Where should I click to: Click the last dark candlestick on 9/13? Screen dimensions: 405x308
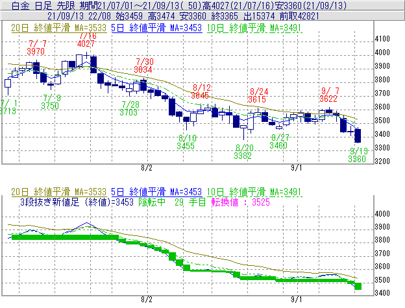(x=358, y=136)
